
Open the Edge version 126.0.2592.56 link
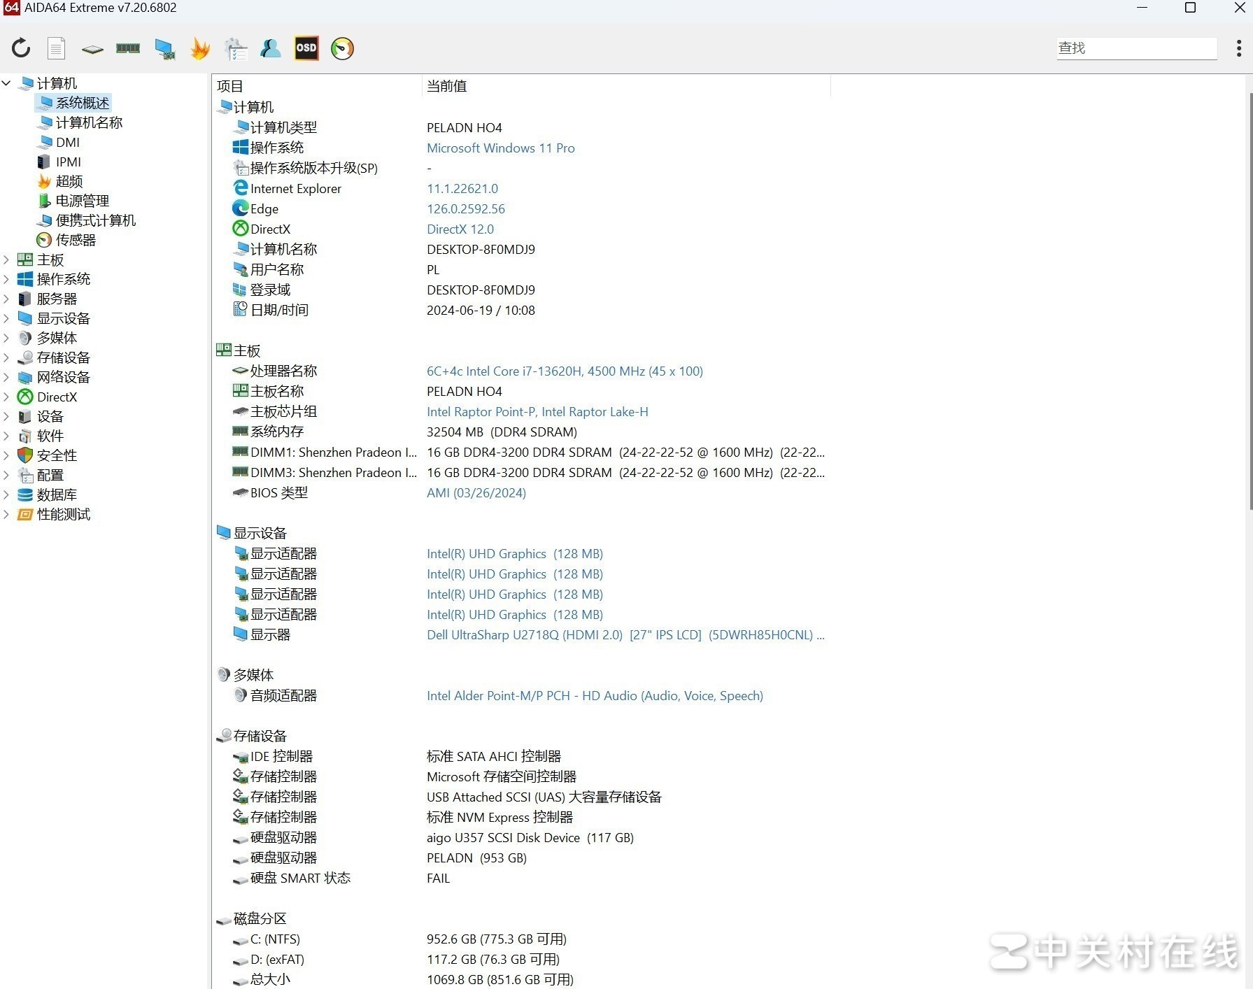[466, 208]
